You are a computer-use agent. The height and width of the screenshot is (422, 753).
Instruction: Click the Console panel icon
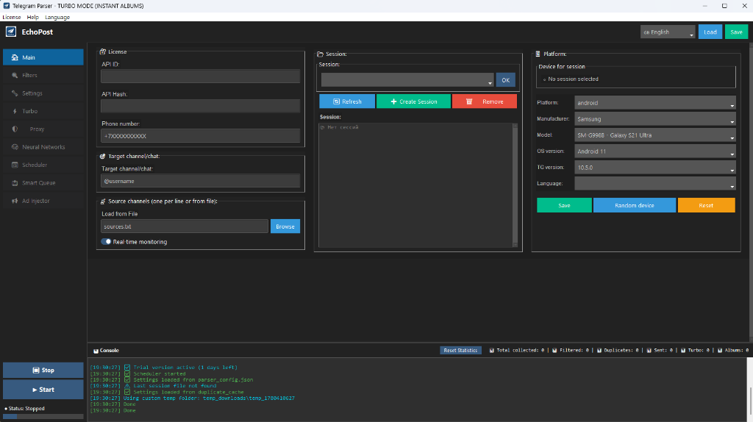[96, 351]
